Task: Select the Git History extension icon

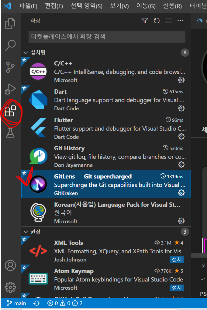Action: coord(38,156)
